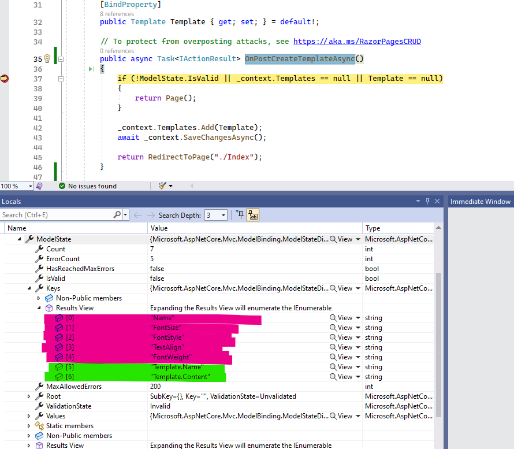Expand the Root property node
Image resolution: width=514 pixels, height=449 pixels.
(x=29, y=396)
